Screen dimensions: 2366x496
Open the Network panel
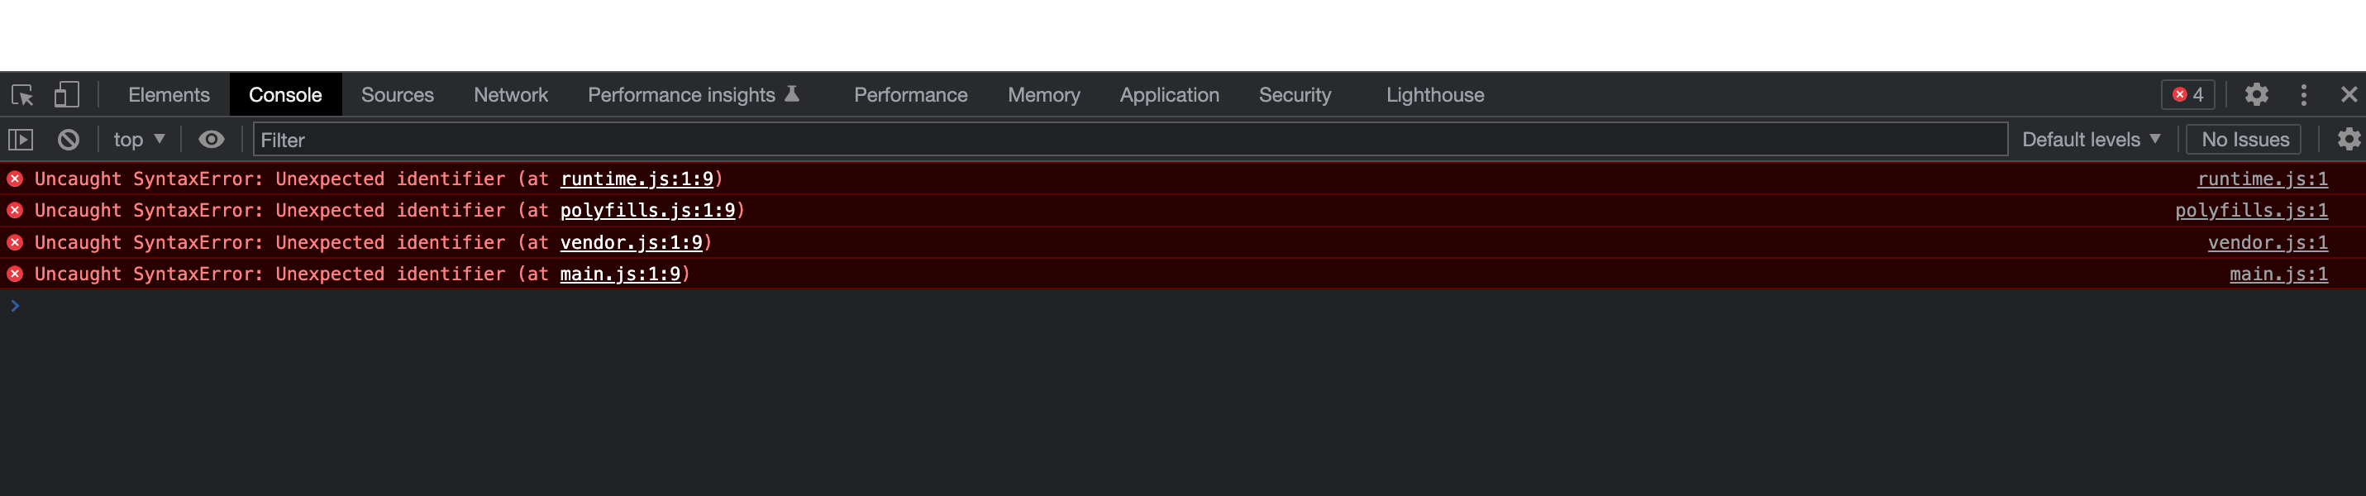tap(511, 94)
